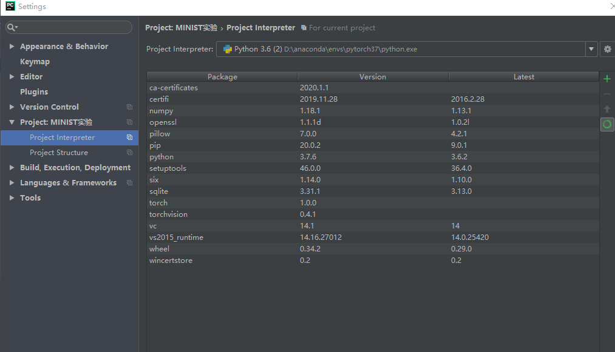Viewport: 615px width, 352px height.
Task: Click the settings icon beside Version Control
Action: [x=129, y=107]
